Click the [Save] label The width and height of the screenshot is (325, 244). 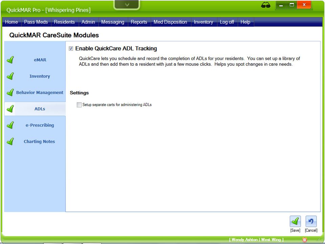tap(295, 230)
